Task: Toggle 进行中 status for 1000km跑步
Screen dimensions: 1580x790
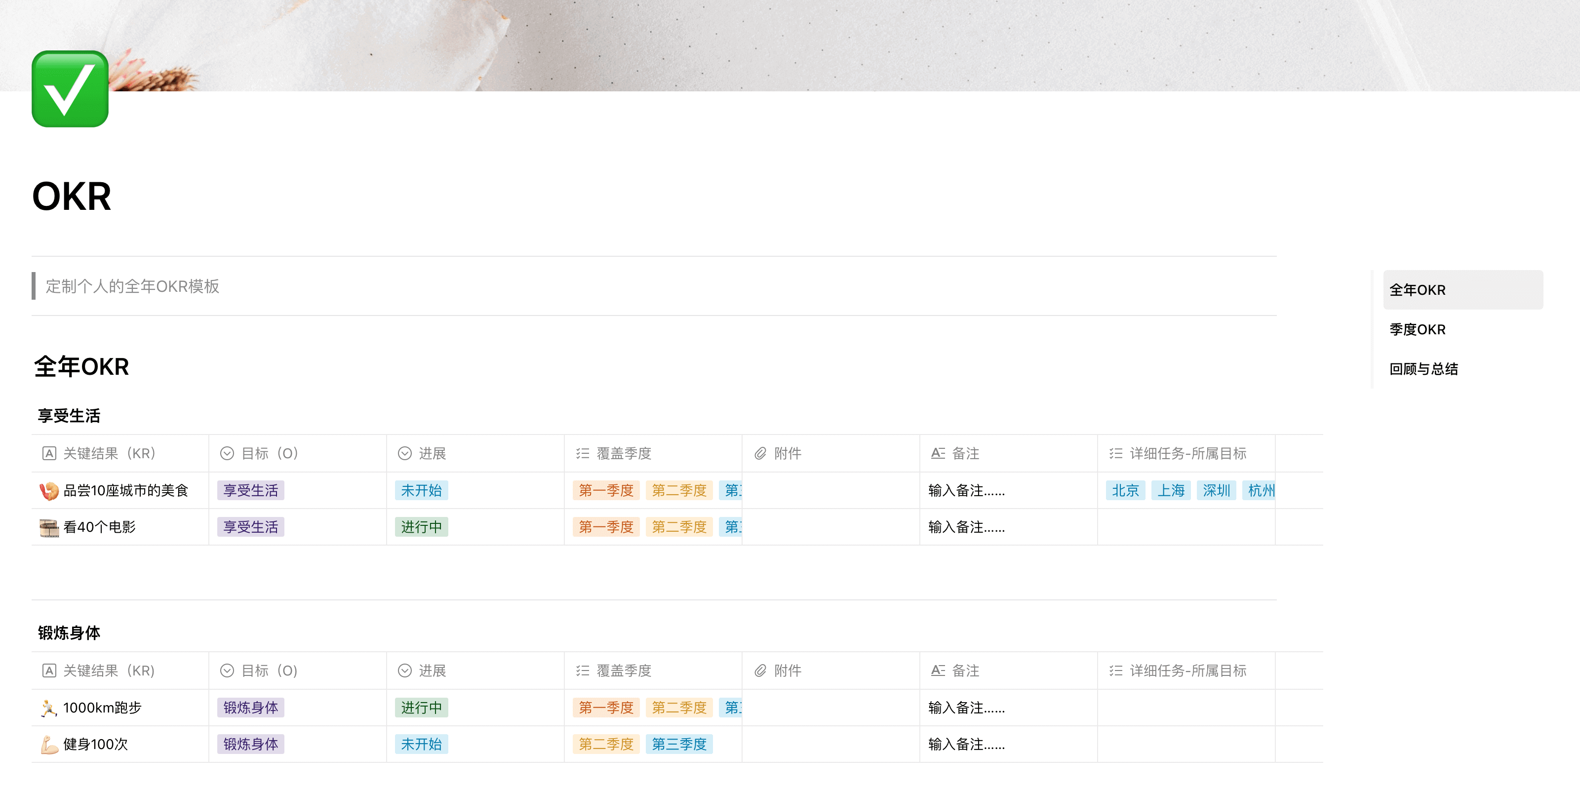Action: point(421,707)
